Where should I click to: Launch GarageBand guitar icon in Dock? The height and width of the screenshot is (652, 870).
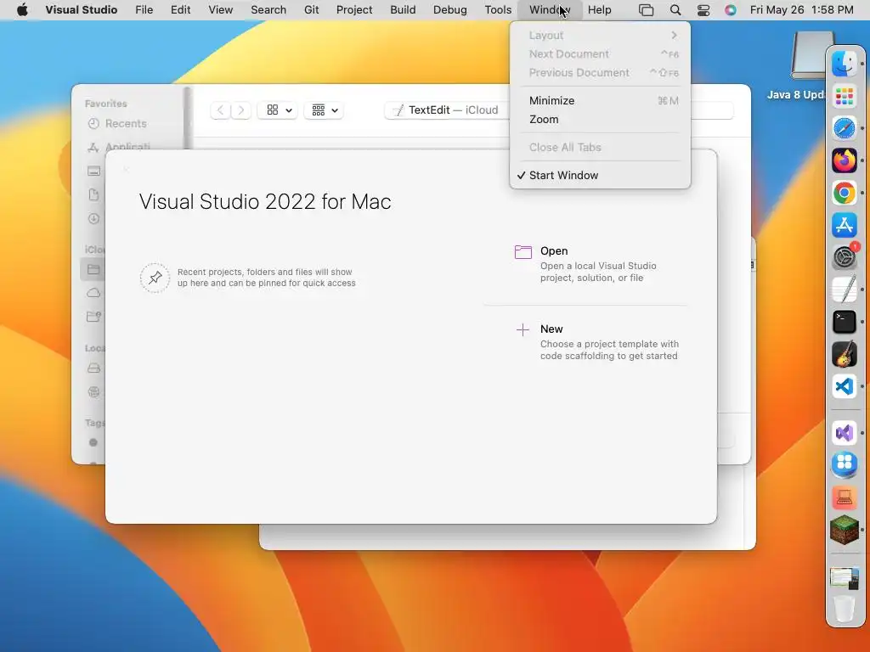tap(845, 354)
